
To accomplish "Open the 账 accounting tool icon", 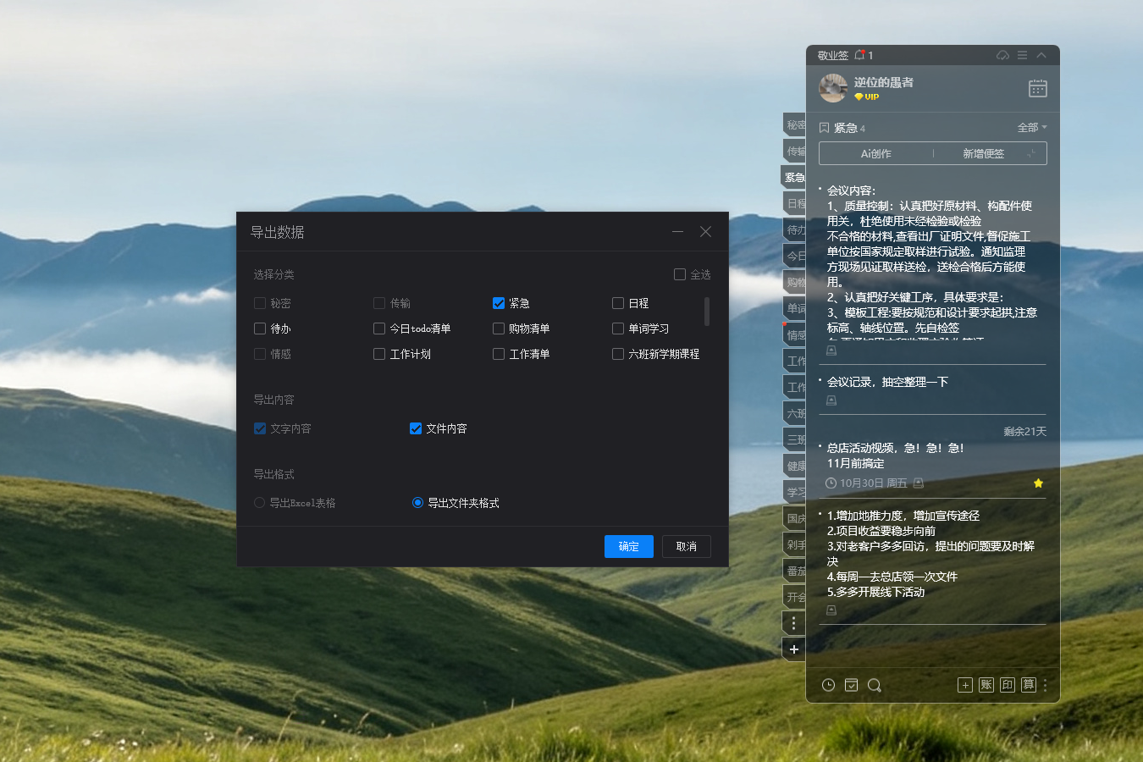I will coord(986,685).
